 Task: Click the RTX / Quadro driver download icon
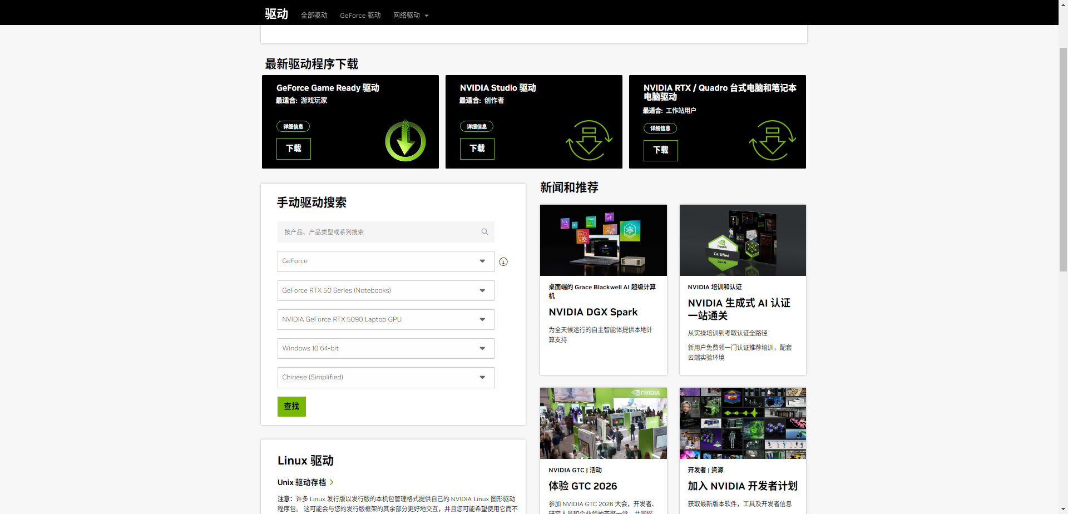(x=773, y=140)
